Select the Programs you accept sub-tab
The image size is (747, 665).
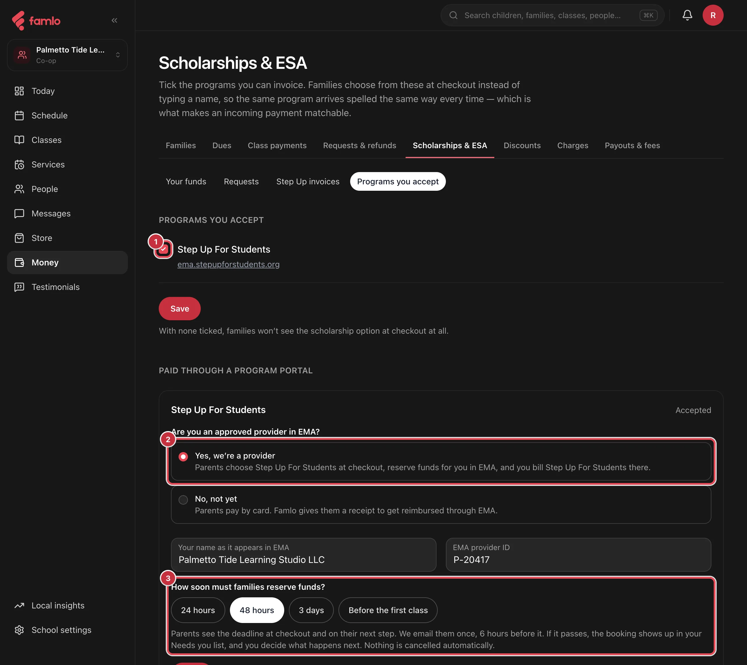coord(398,182)
